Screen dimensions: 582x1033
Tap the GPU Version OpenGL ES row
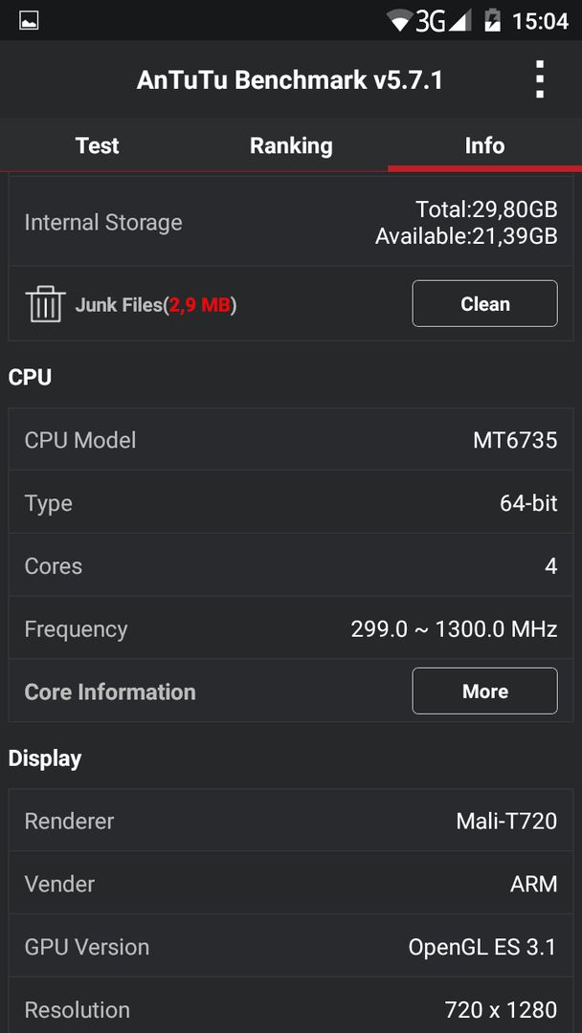click(x=291, y=947)
